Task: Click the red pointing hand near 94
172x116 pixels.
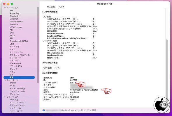Action: [x=80, y=84]
